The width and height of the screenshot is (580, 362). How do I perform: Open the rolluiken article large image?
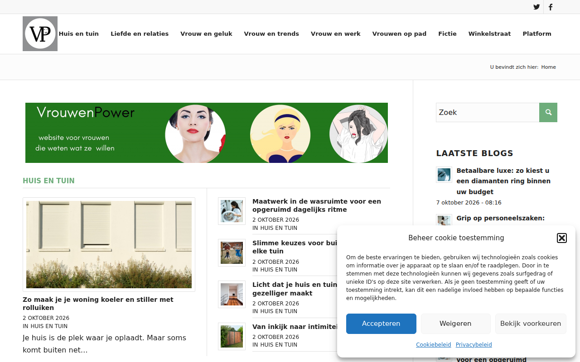click(109, 244)
